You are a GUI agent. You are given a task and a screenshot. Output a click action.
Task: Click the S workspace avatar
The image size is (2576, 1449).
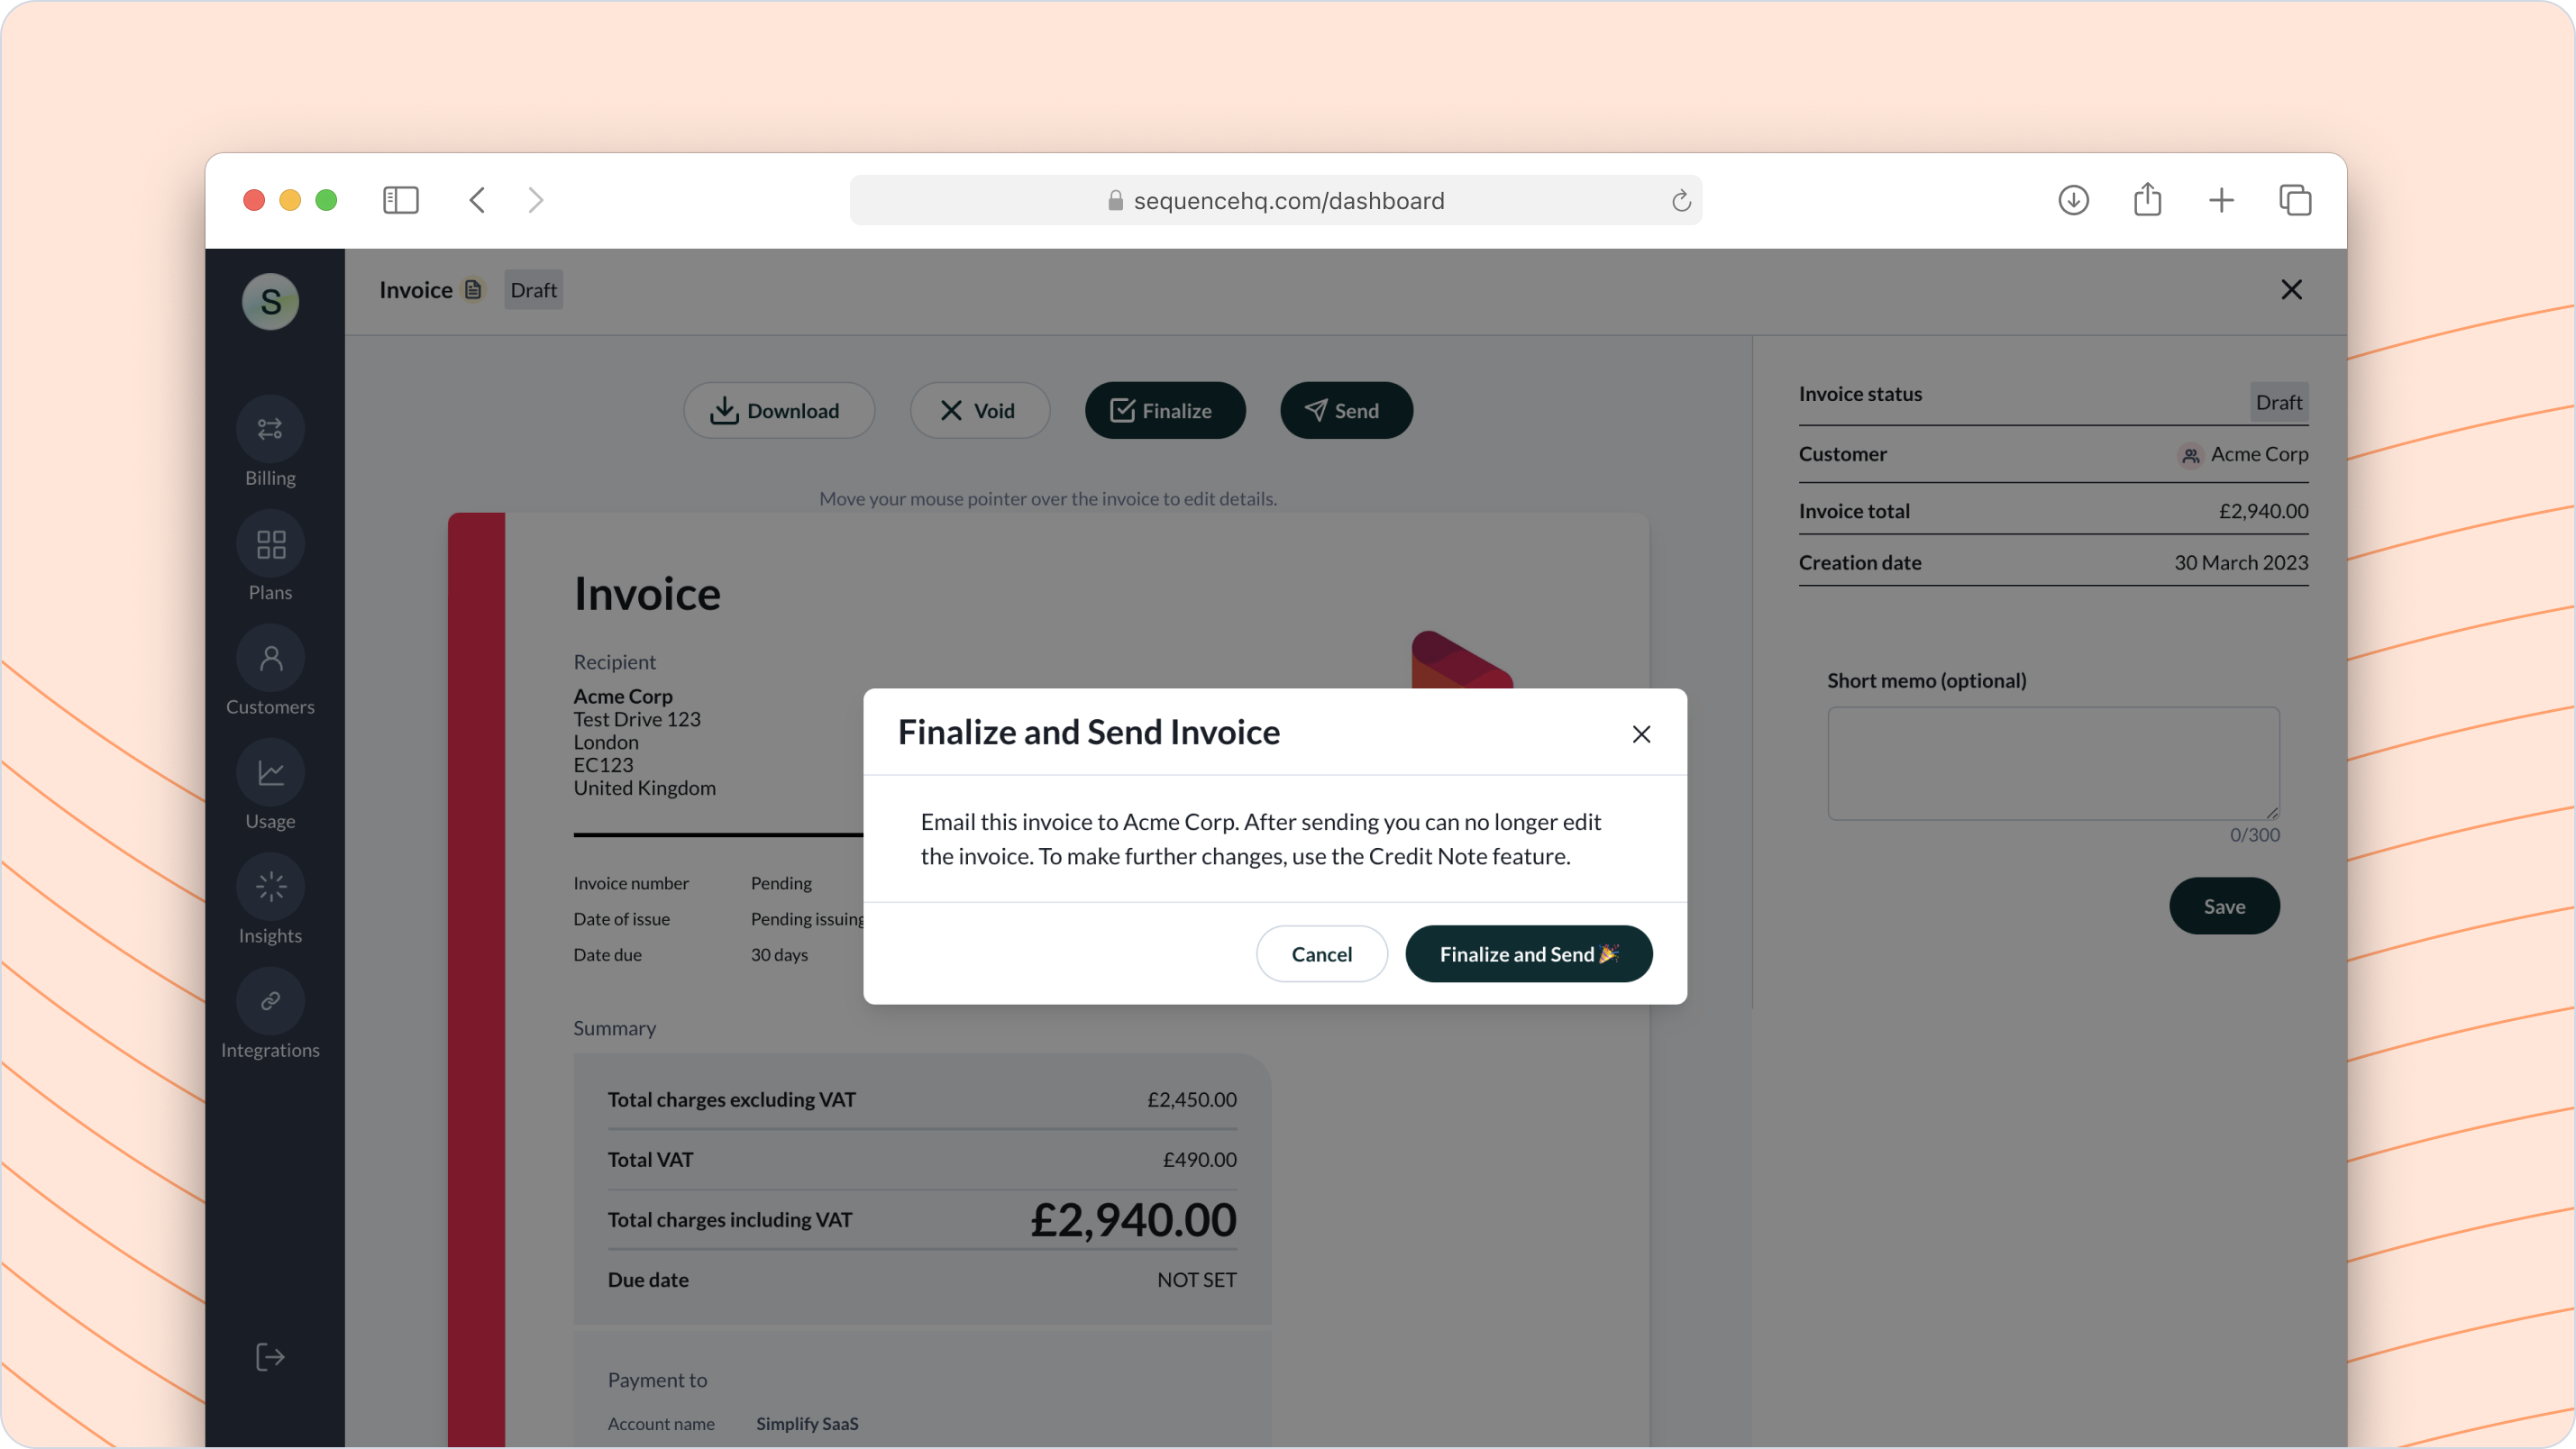pos(270,301)
